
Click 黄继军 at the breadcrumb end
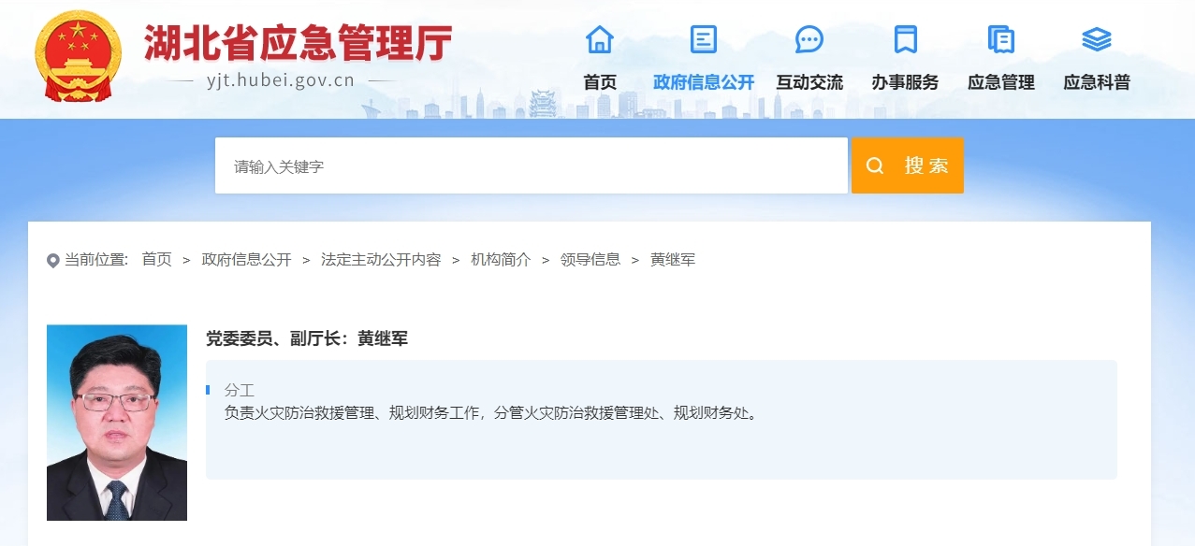673,260
